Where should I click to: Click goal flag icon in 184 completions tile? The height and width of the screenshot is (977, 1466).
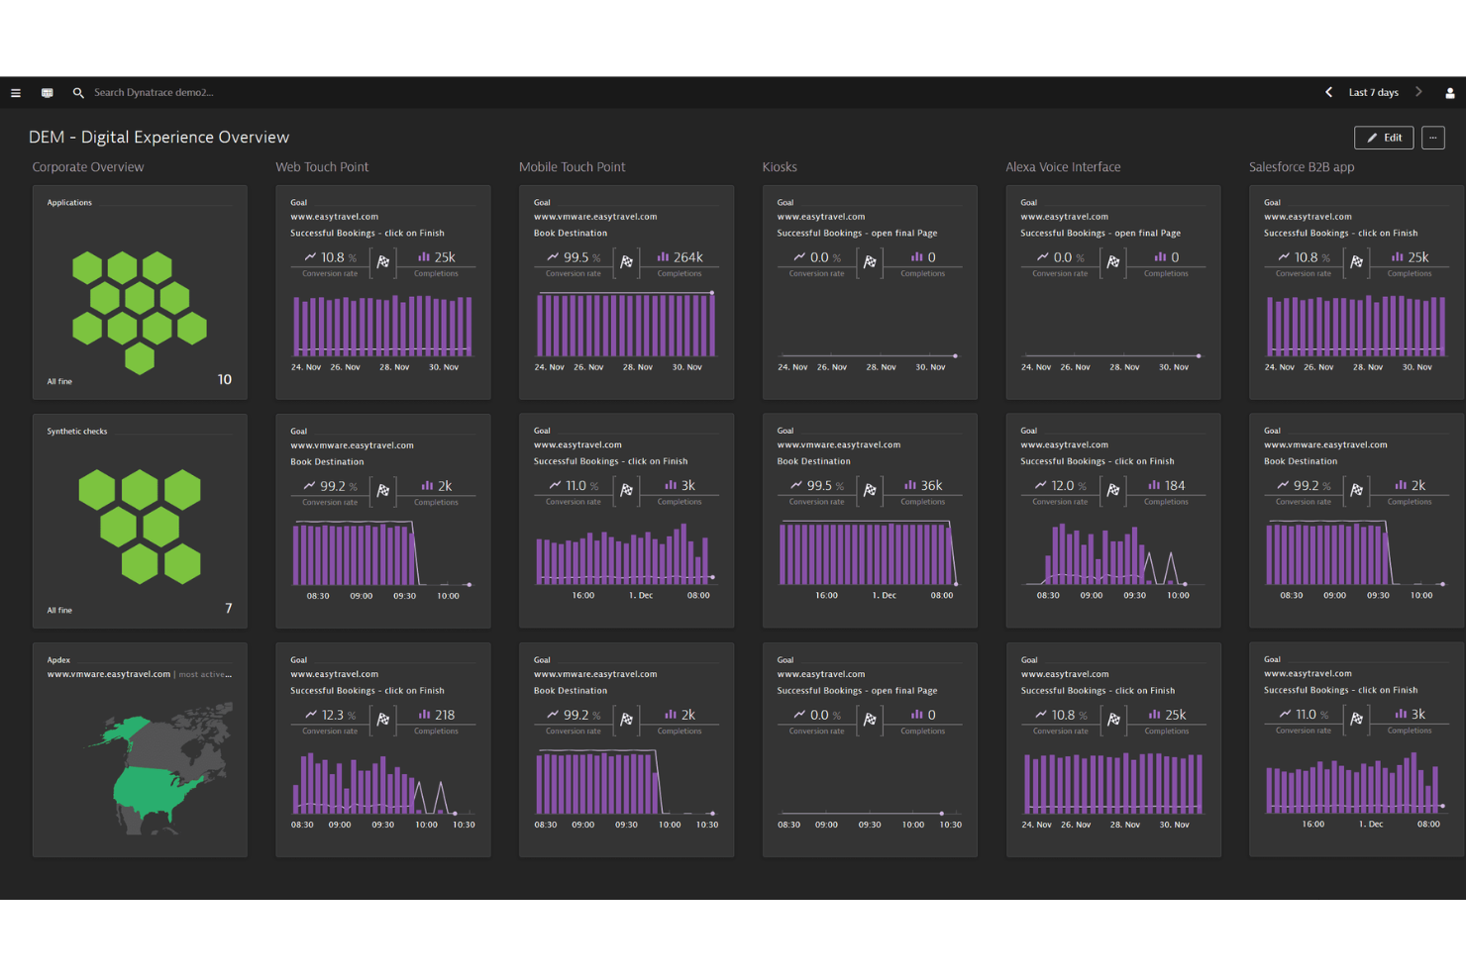coord(1113,490)
